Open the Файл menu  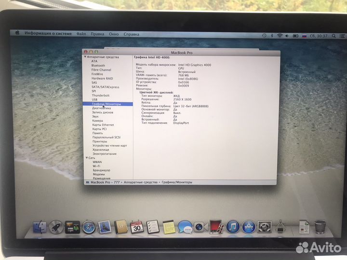[81, 34]
